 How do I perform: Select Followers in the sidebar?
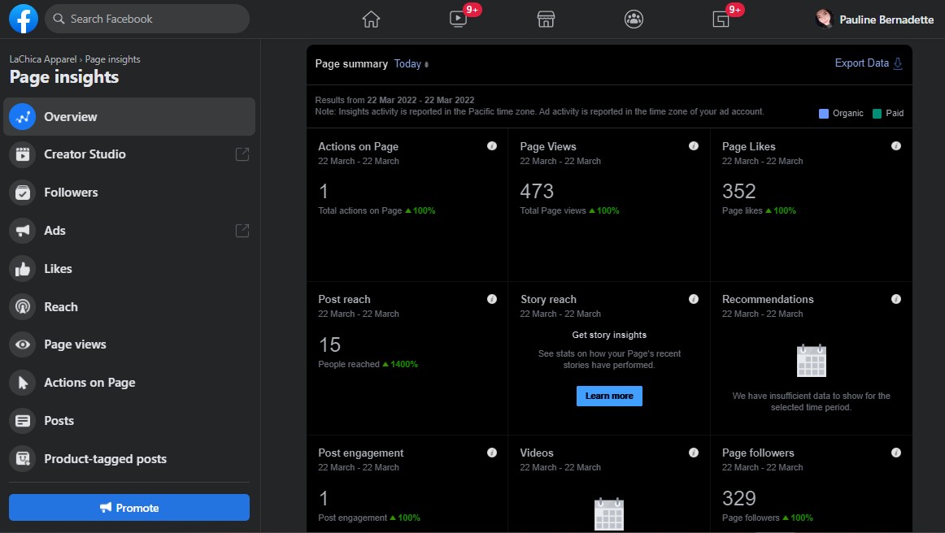[129, 193]
